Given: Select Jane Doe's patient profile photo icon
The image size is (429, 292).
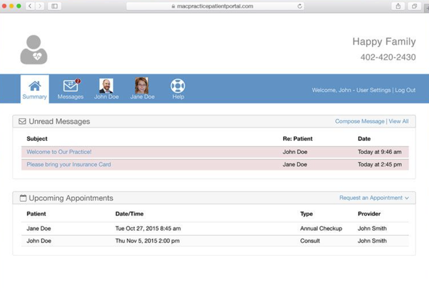Looking at the screenshot, I should click(x=142, y=85).
